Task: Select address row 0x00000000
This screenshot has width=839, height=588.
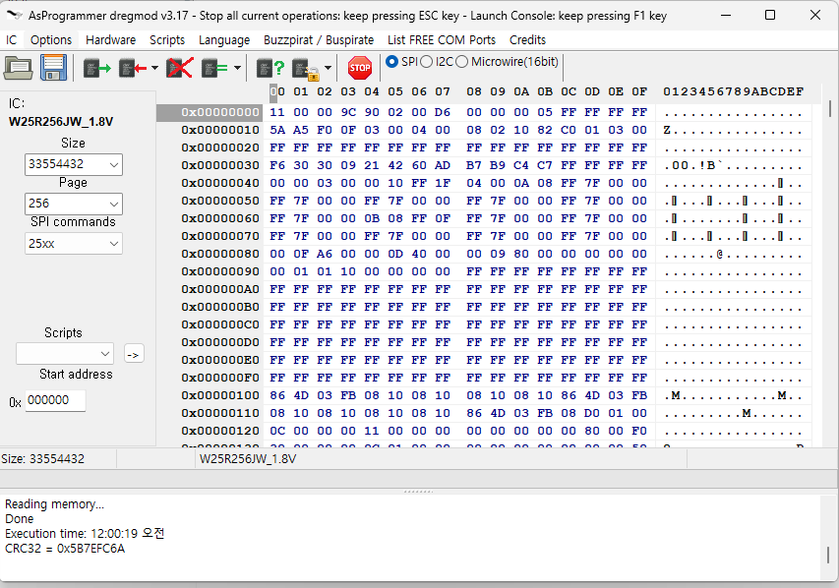Action: (x=220, y=112)
